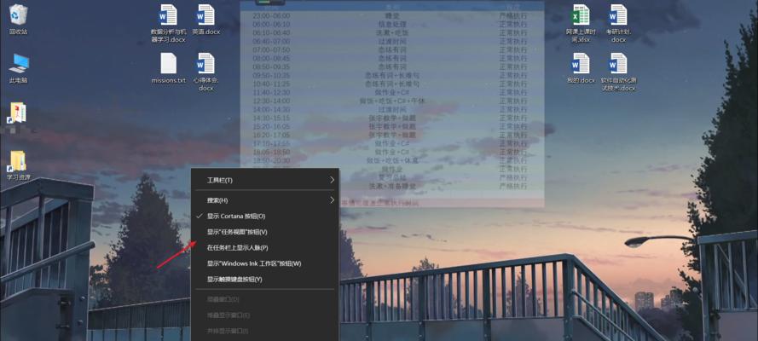Select the 此电脑 desktop icon
This screenshot has width=758, height=341.
click(x=19, y=68)
